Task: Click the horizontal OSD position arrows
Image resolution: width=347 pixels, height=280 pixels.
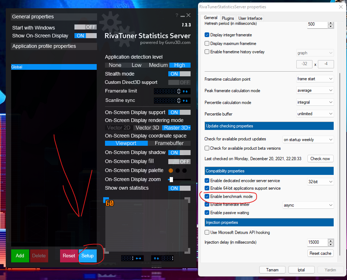Action: [x=138, y=258]
